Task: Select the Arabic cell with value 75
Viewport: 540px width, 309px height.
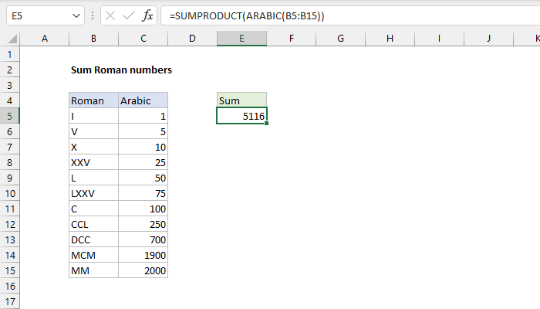Action: point(143,193)
